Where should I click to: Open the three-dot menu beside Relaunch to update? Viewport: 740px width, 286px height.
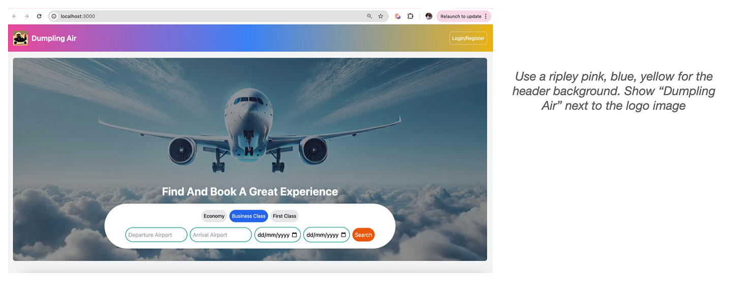[486, 16]
